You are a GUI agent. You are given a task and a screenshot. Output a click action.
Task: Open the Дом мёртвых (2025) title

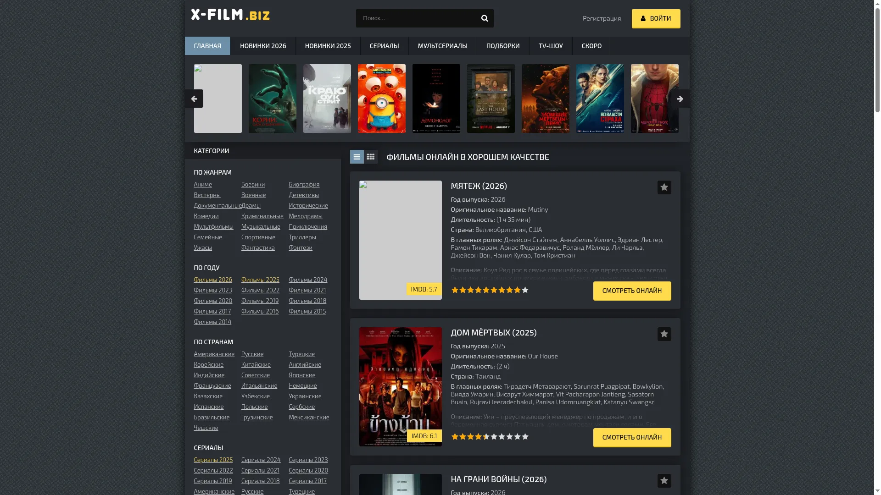(x=493, y=332)
